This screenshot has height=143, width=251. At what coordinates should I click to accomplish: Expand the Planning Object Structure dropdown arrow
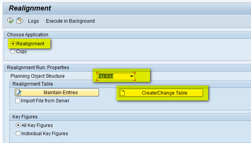[x=132, y=76]
